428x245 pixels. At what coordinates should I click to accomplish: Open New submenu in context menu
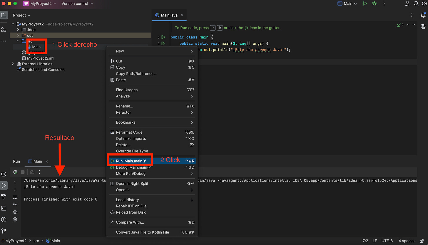pos(152,51)
